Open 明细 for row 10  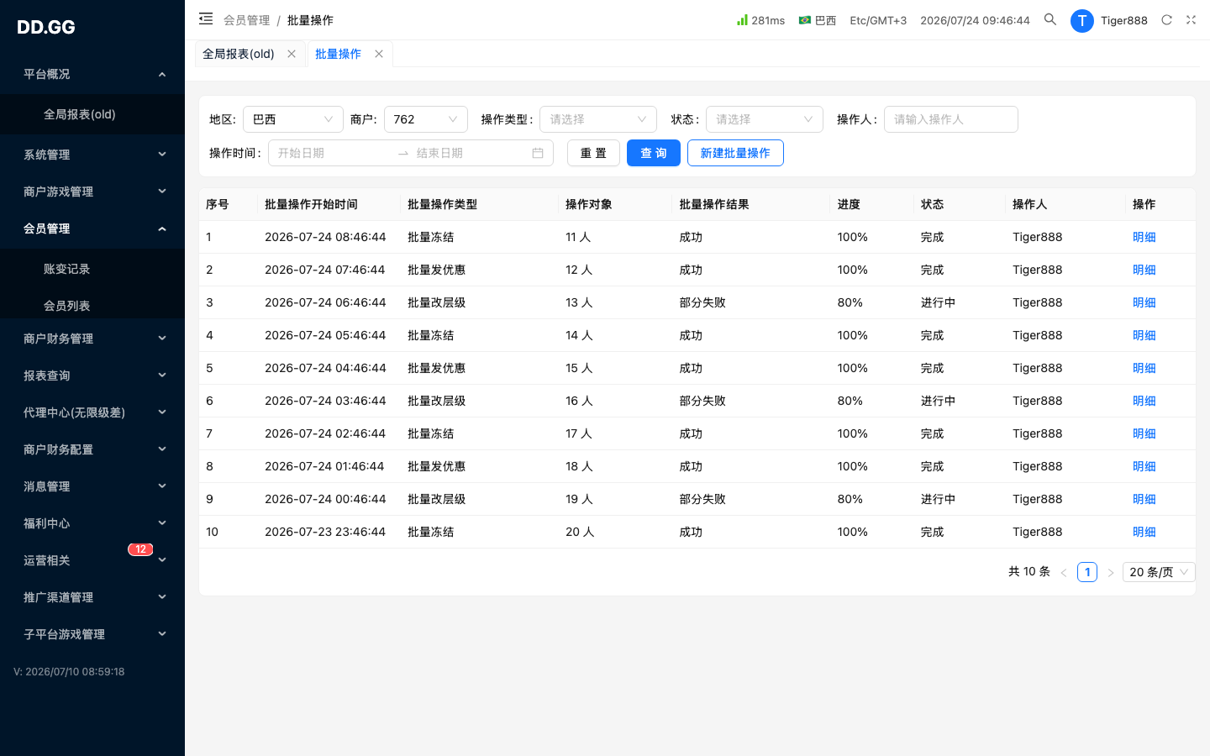pyautogui.click(x=1144, y=532)
